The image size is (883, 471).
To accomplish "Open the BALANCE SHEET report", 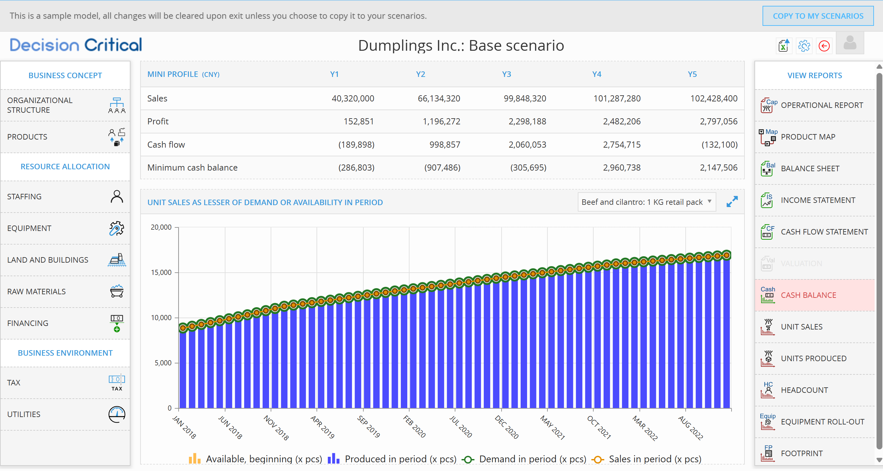I will click(x=815, y=168).
